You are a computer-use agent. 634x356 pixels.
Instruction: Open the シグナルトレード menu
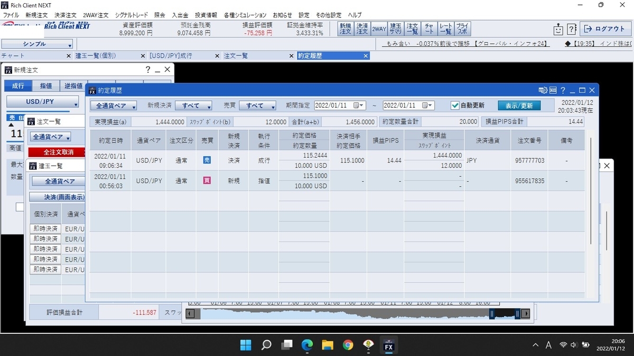[x=132, y=15]
